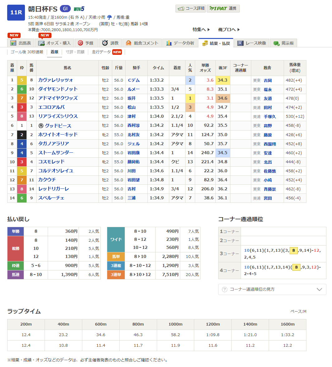Switch to 走行データ sub-tab

pos(101,52)
